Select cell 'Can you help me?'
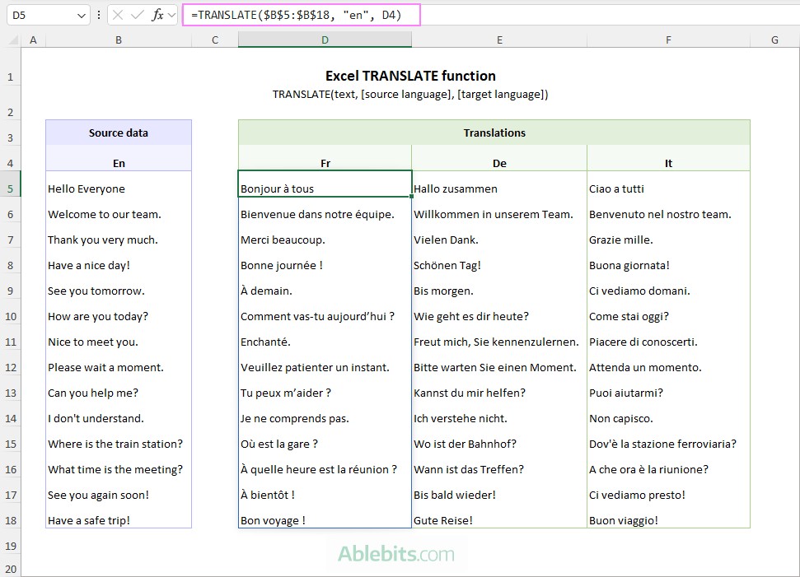Screen dimensions: 800x577 click(119, 388)
